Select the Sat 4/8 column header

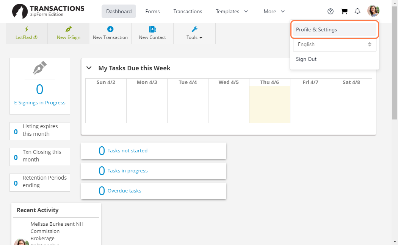click(x=351, y=82)
